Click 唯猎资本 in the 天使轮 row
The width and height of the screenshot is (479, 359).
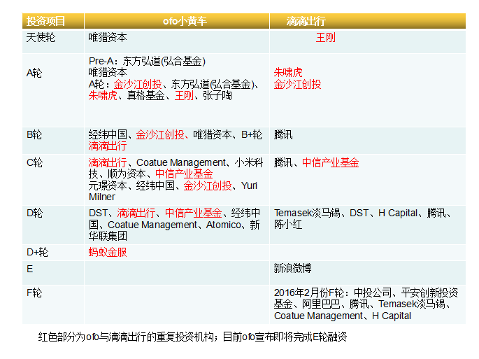[108, 38]
